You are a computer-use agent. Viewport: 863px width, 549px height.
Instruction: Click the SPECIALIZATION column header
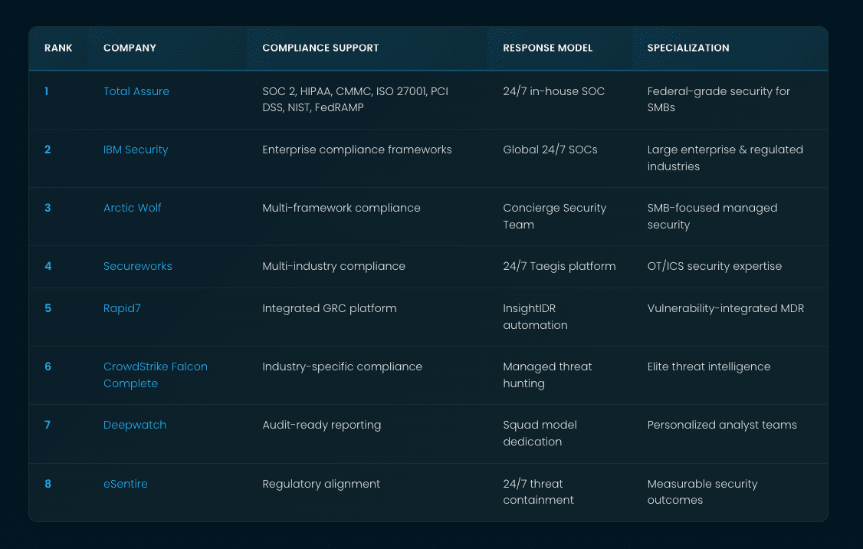point(688,48)
